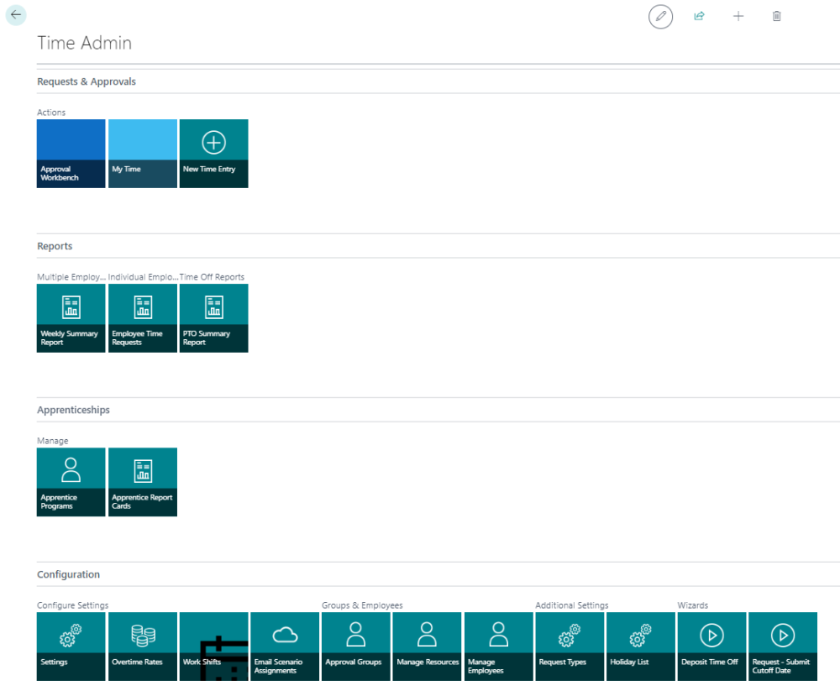The height and width of the screenshot is (691, 840).
Task: Open the Holiday List tile
Action: (x=641, y=646)
